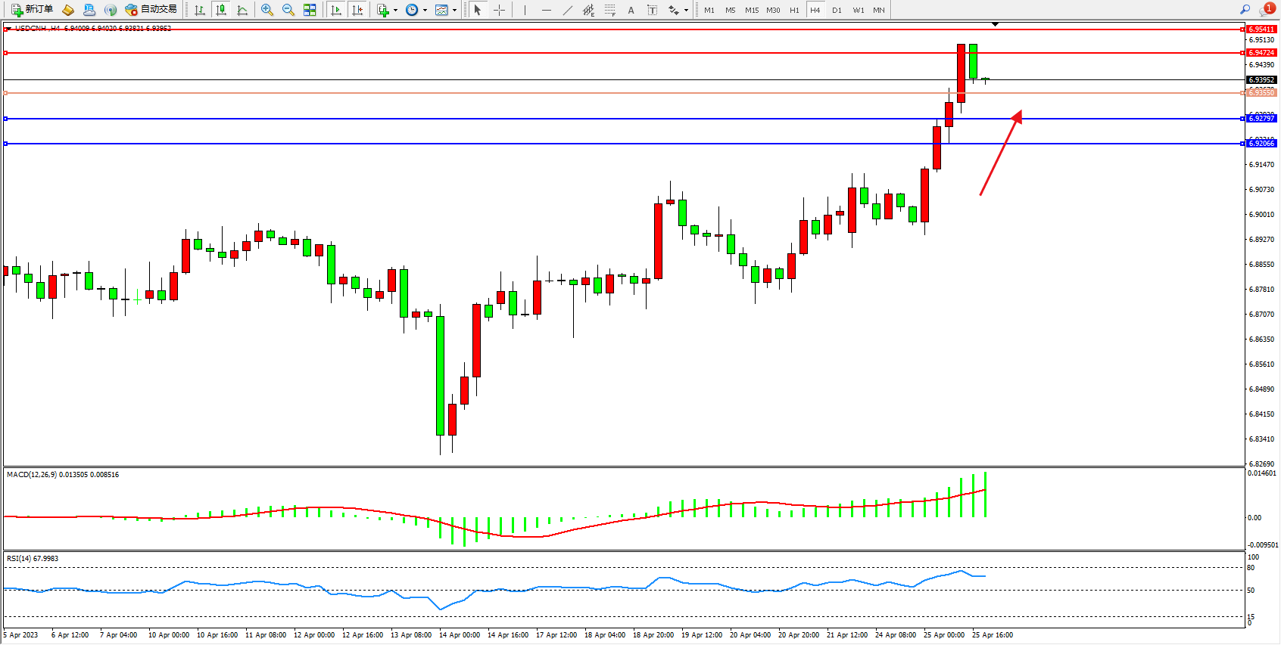Screen dimensions: 1281x645
Task: Switch chart to bar chart mode
Action: 200,10
